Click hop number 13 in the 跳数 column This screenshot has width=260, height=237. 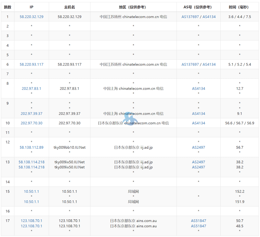(7, 162)
